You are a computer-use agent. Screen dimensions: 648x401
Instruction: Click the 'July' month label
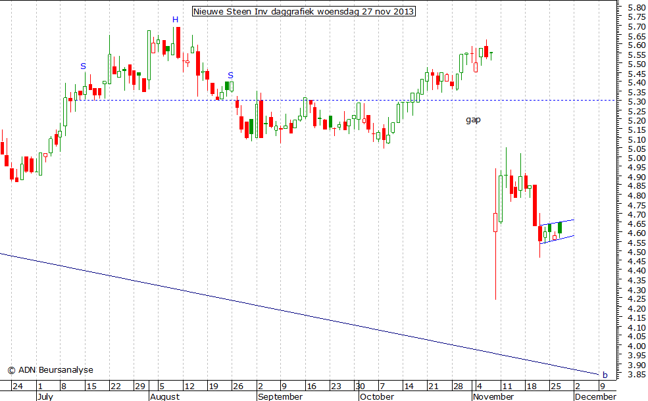click(x=45, y=396)
